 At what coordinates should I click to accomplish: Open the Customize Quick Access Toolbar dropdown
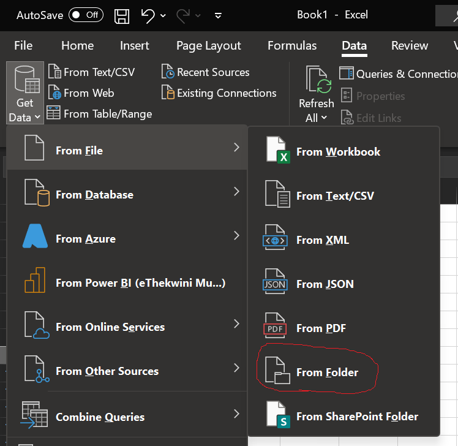(219, 15)
